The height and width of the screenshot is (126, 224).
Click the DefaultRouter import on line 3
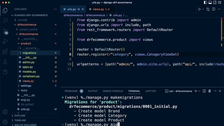(160, 30)
